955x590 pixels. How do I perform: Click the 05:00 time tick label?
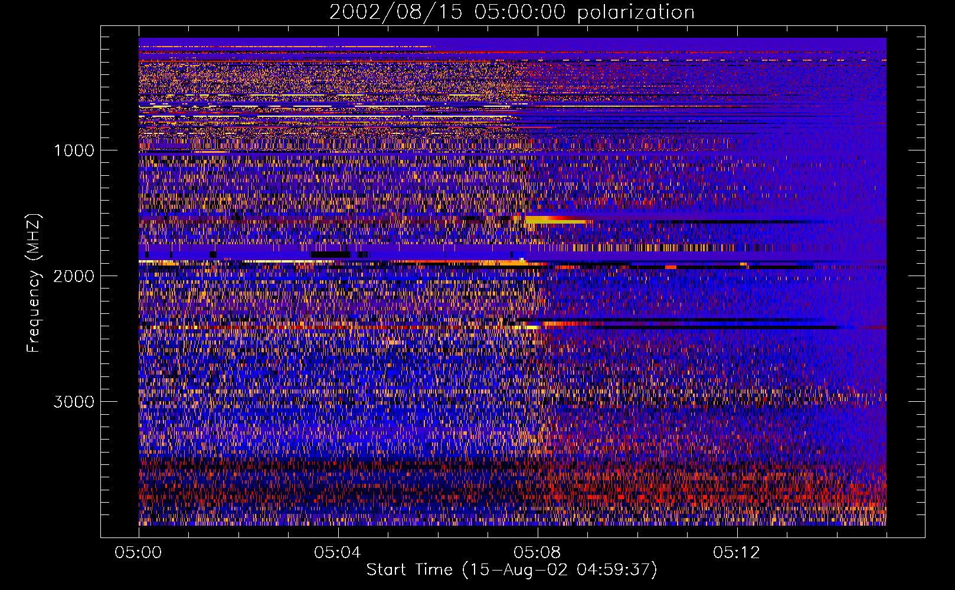pyautogui.click(x=139, y=553)
